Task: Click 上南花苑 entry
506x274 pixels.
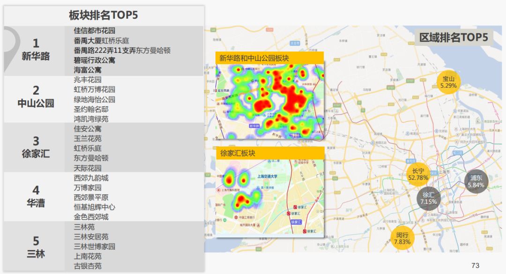Action: [x=88, y=256]
